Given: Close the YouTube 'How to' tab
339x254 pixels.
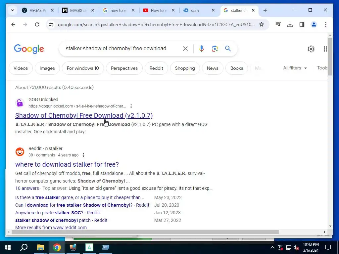Looking at the screenshot, I should point(173,10).
